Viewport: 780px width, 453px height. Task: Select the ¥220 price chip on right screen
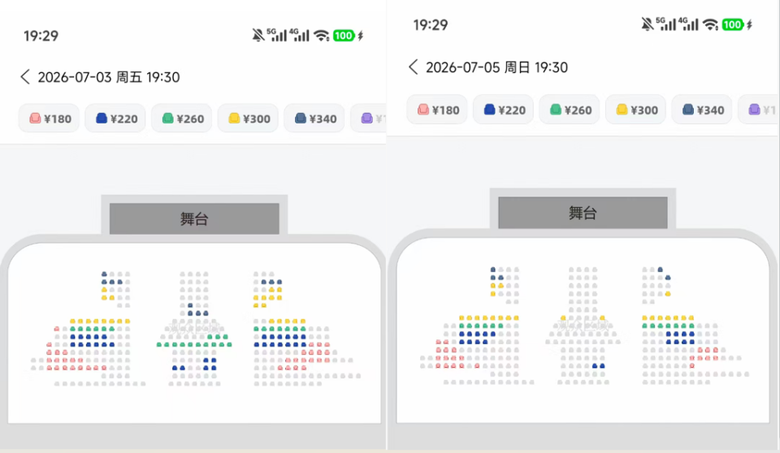click(x=504, y=110)
